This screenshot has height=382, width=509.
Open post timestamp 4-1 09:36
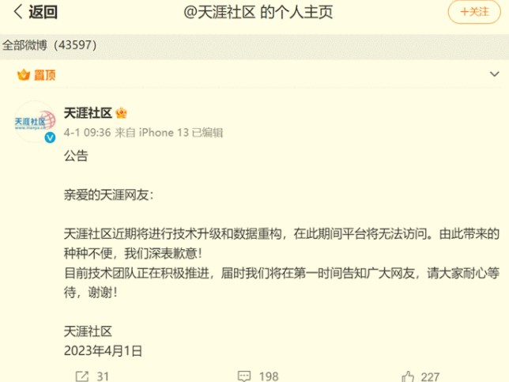(87, 133)
